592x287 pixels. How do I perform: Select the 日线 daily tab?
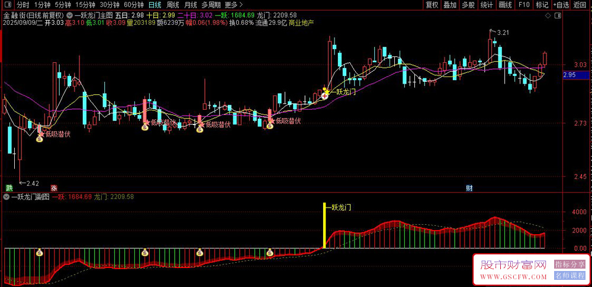[x=155, y=5]
